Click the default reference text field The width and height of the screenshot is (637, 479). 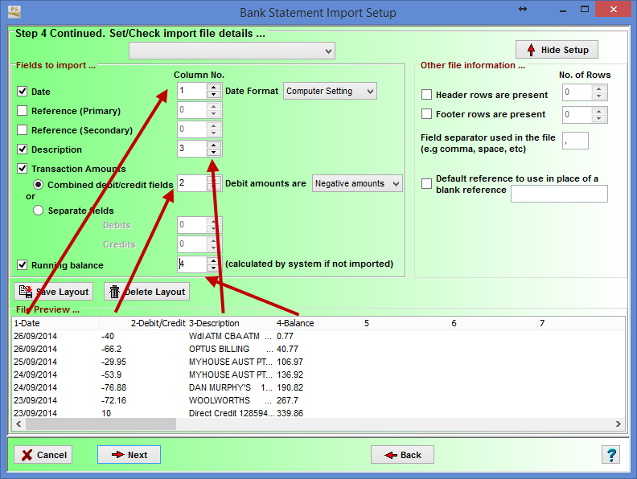559,194
